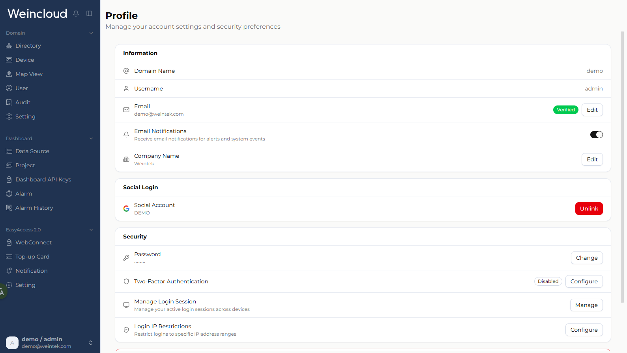Collapse the EasyAccess 2.0 section chevron
Image resolution: width=627 pixels, height=353 pixels.
click(x=91, y=230)
